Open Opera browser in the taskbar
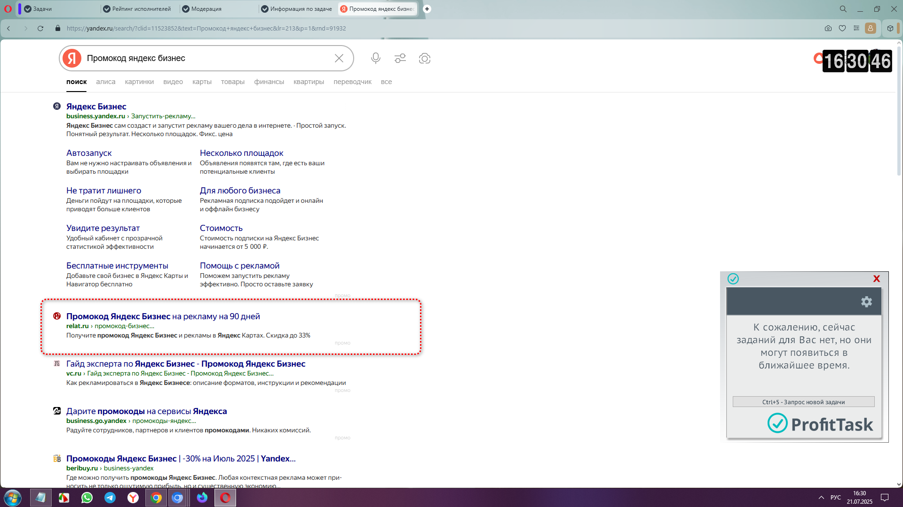This screenshot has width=903, height=507. (225, 498)
